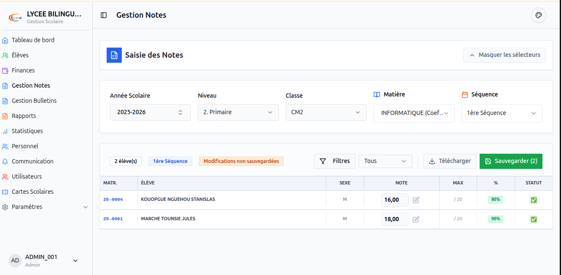This screenshot has width=561, height=275.
Task: Click the AD avatar circle
Action: (15, 261)
